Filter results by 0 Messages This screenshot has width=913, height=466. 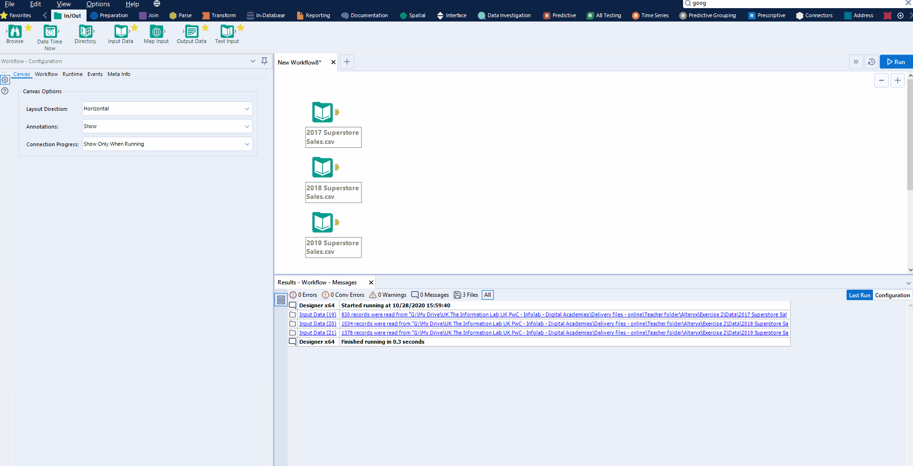tap(430, 295)
